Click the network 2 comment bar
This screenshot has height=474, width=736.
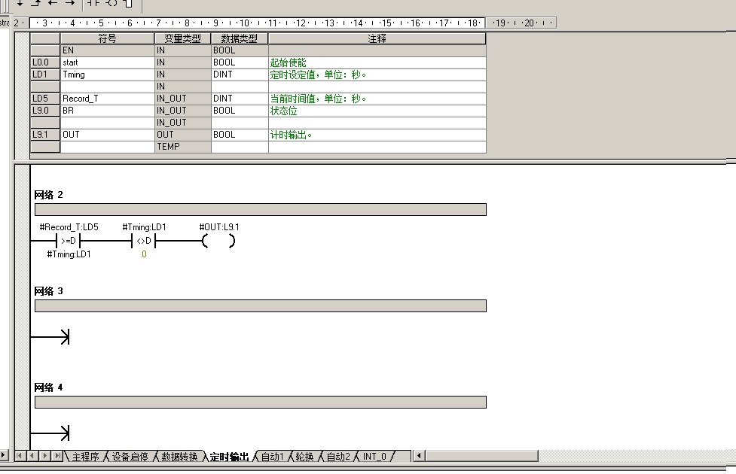coord(261,210)
